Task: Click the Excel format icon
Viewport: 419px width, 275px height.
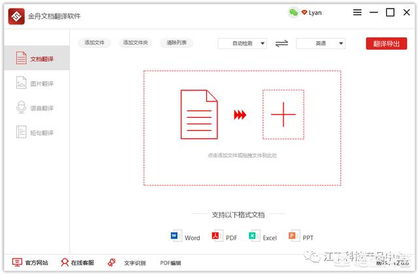Action: pos(254,236)
